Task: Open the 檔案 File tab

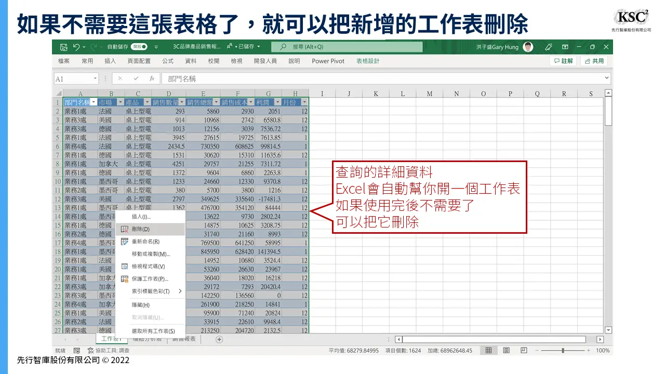Action: tap(64, 61)
